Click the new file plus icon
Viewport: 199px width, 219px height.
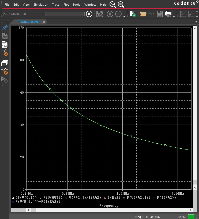(x=133, y=14)
